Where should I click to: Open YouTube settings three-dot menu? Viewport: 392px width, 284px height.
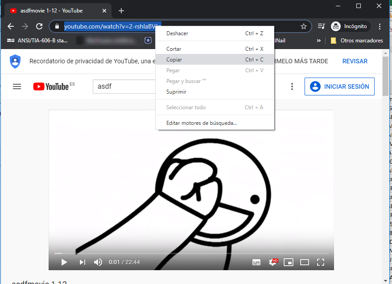click(292, 86)
